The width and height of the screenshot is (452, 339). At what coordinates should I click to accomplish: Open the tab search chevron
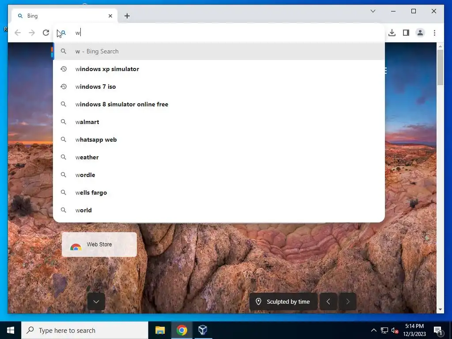373,11
